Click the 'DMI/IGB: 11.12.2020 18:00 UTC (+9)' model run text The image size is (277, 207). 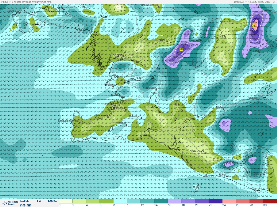click(x=254, y=2)
